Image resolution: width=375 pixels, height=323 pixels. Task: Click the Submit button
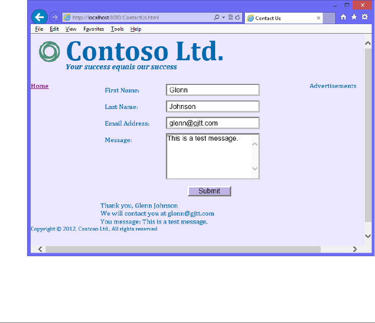[x=209, y=191]
